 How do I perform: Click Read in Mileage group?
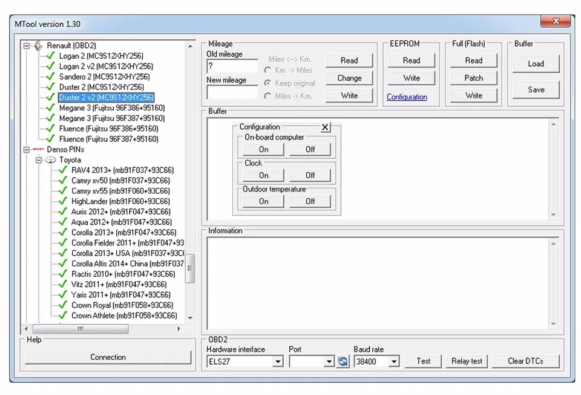tap(349, 61)
